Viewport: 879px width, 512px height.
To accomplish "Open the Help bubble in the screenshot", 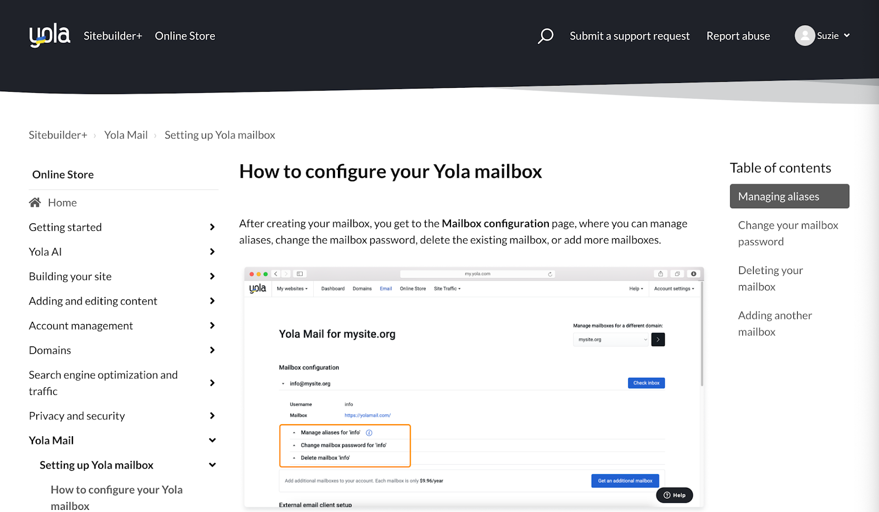I will [675, 494].
